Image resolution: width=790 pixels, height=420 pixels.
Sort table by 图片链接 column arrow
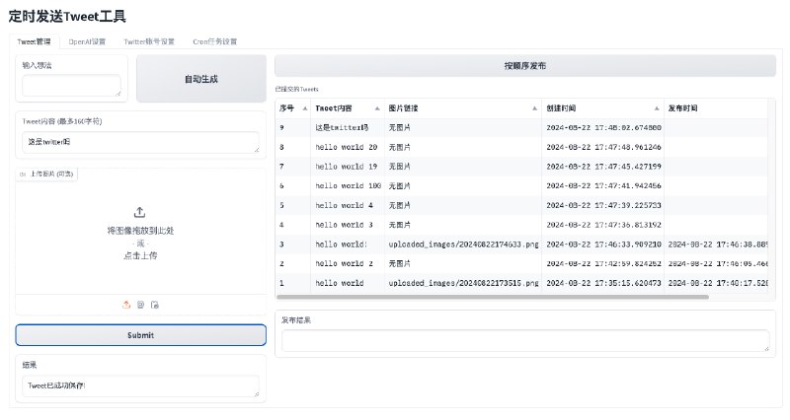click(534, 108)
